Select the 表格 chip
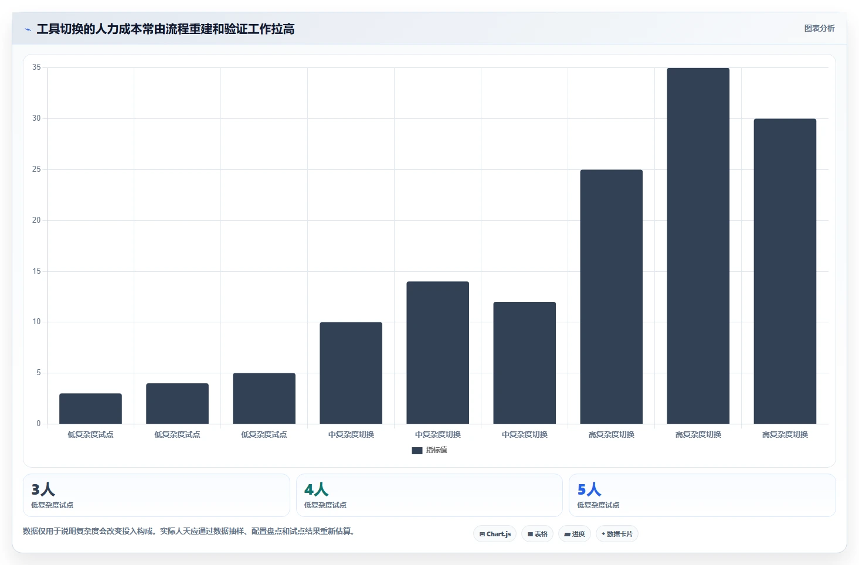This screenshot has height=565, width=859. point(537,534)
